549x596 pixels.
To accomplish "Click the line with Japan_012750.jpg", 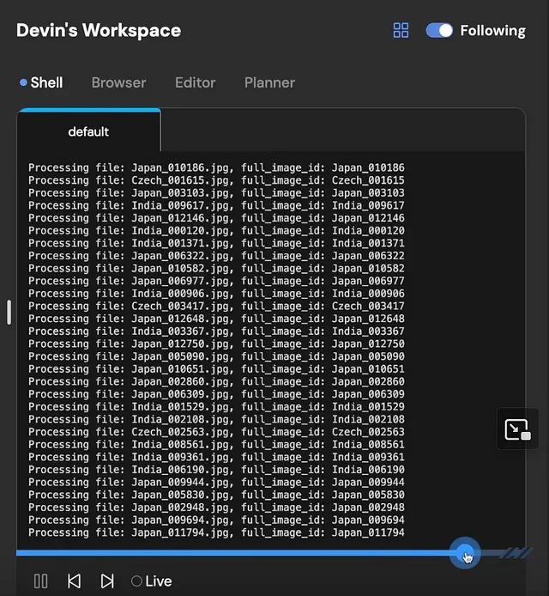I will [216, 344].
